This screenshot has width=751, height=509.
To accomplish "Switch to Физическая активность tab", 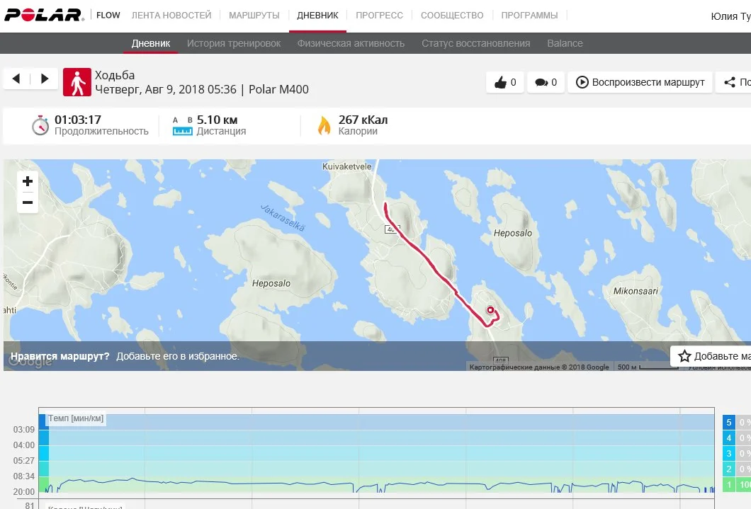I will pos(351,43).
